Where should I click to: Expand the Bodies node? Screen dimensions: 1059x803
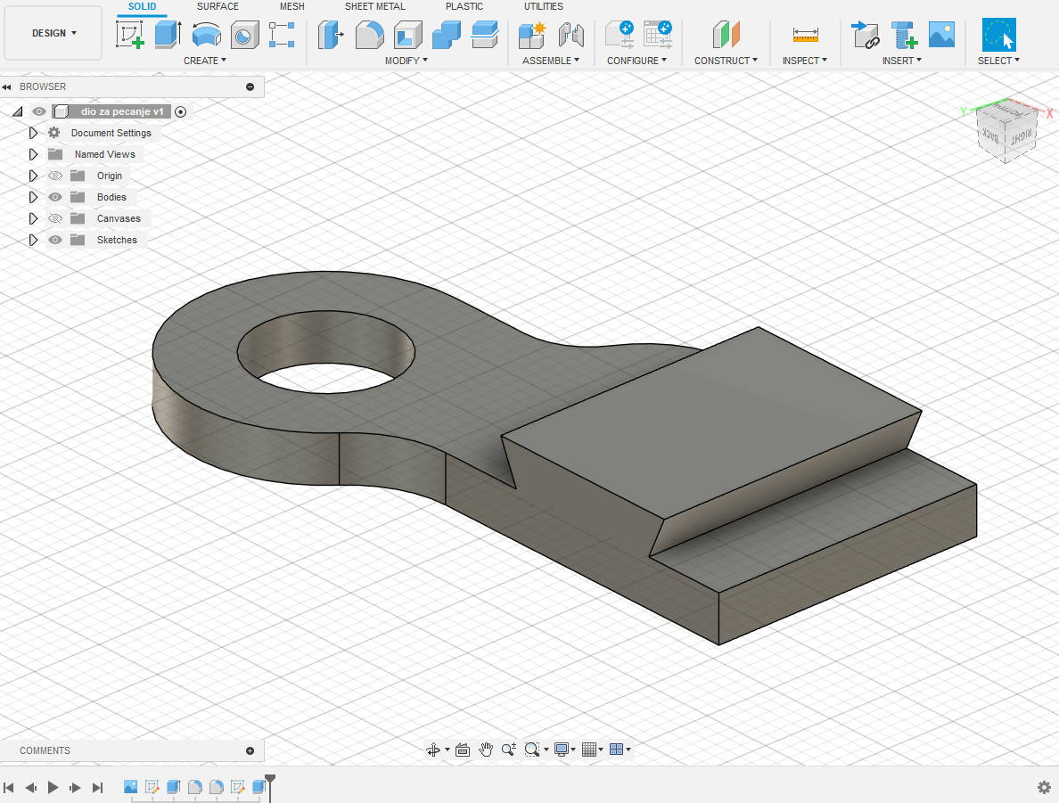tap(32, 197)
